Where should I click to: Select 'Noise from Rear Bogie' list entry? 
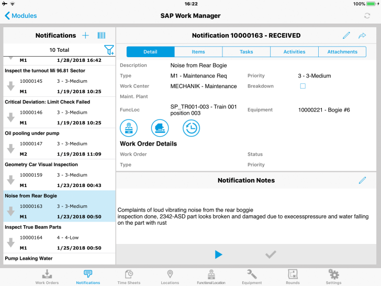(59, 206)
